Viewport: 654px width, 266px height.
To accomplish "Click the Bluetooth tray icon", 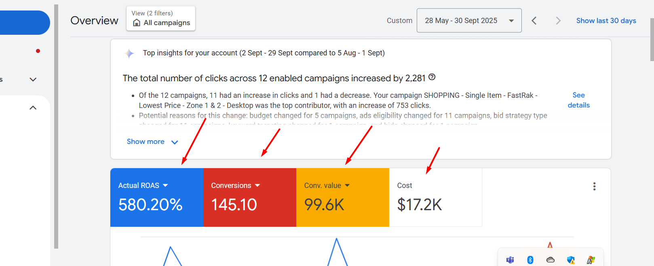I will [x=530, y=260].
